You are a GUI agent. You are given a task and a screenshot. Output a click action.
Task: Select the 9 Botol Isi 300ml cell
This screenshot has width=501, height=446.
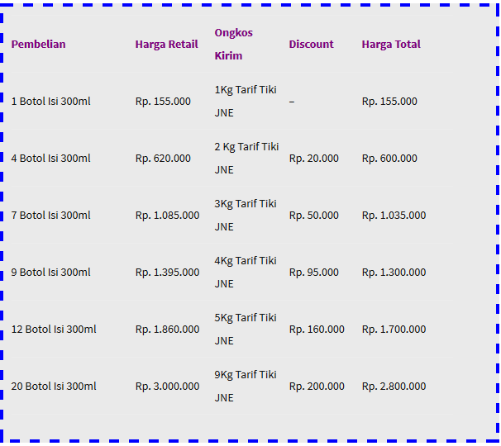tap(50, 272)
